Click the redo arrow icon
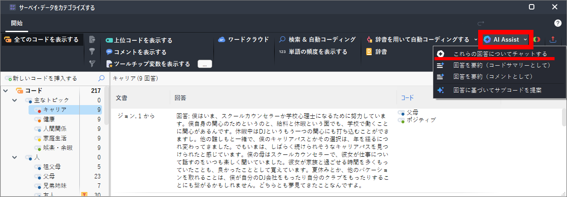 481,23
